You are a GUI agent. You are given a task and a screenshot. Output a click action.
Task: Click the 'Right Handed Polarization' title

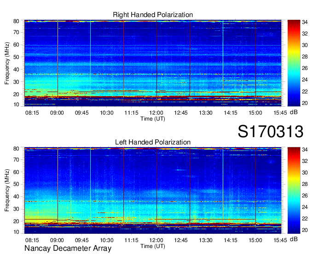(x=153, y=15)
